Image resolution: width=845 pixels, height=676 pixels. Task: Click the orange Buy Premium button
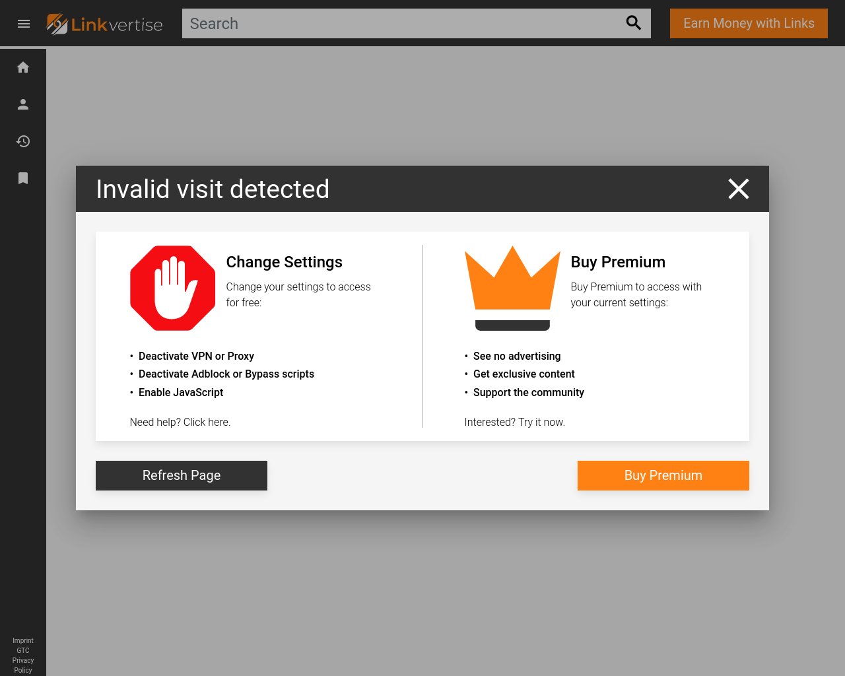point(663,475)
